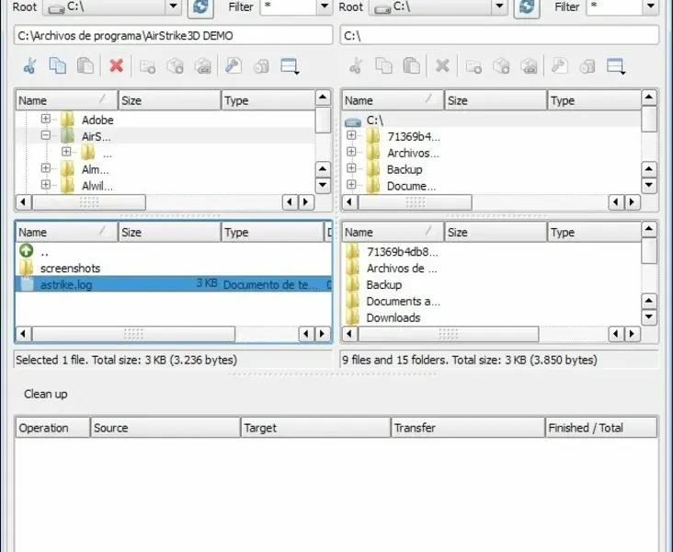This screenshot has width=673, height=552.
Task: Select the C:\ drive icon in the right tree
Action: coord(353,122)
